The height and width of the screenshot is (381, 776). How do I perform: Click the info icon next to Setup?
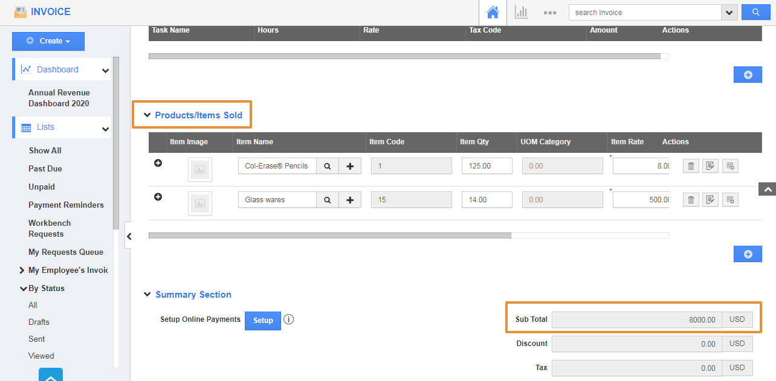[289, 319]
